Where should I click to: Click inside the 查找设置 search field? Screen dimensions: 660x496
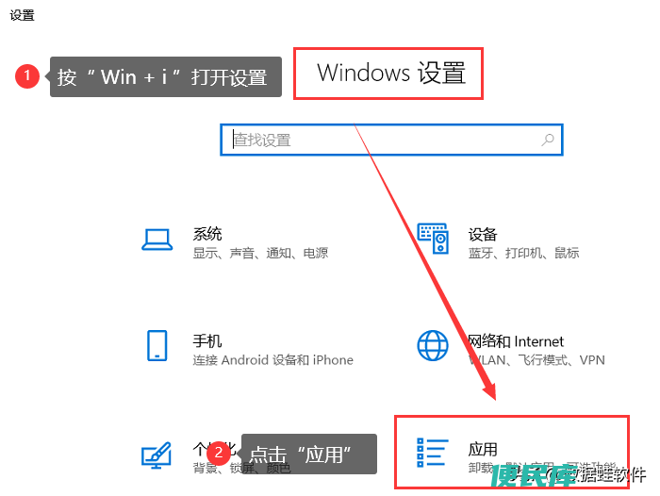click(x=391, y=140)
